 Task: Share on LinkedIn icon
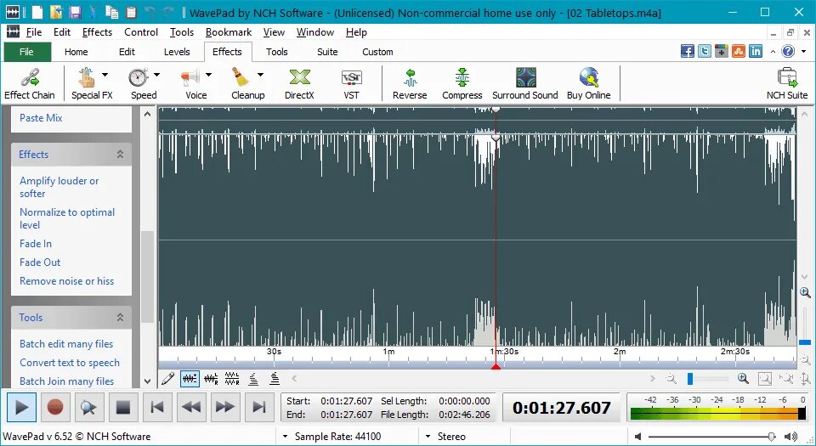pos(756,51)
